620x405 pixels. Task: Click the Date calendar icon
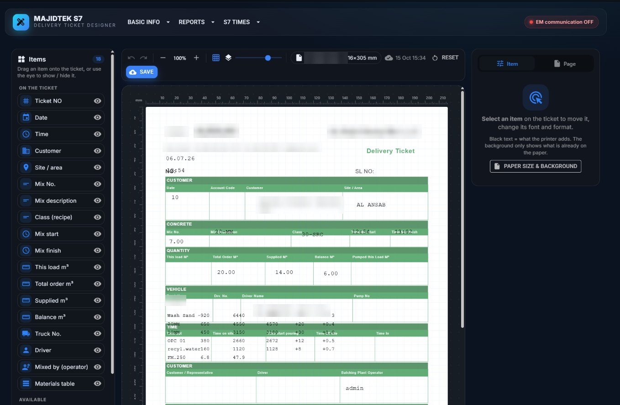point(26,118)
